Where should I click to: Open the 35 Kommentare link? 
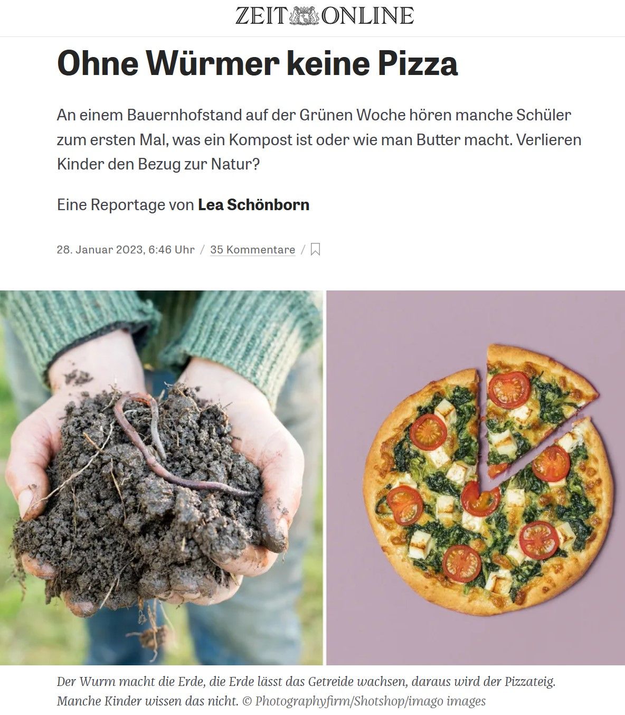tap(252, 249)
